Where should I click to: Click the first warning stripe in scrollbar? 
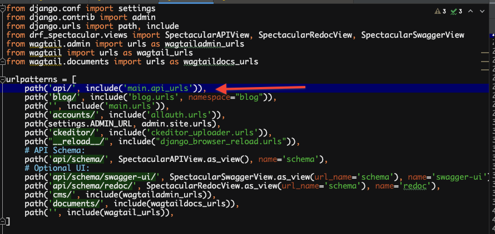(x=484, y=53)
